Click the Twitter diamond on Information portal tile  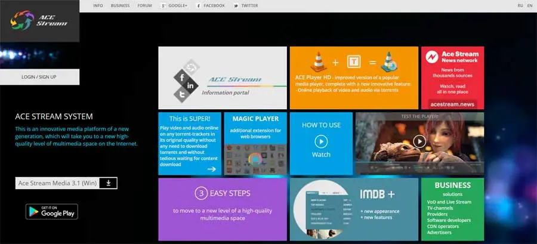(181, 95)
